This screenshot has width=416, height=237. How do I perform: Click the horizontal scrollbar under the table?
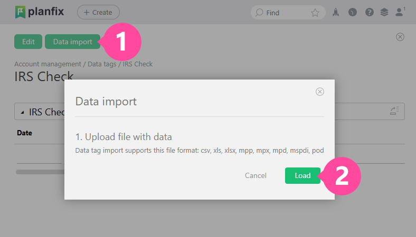[x=40, y=172]
